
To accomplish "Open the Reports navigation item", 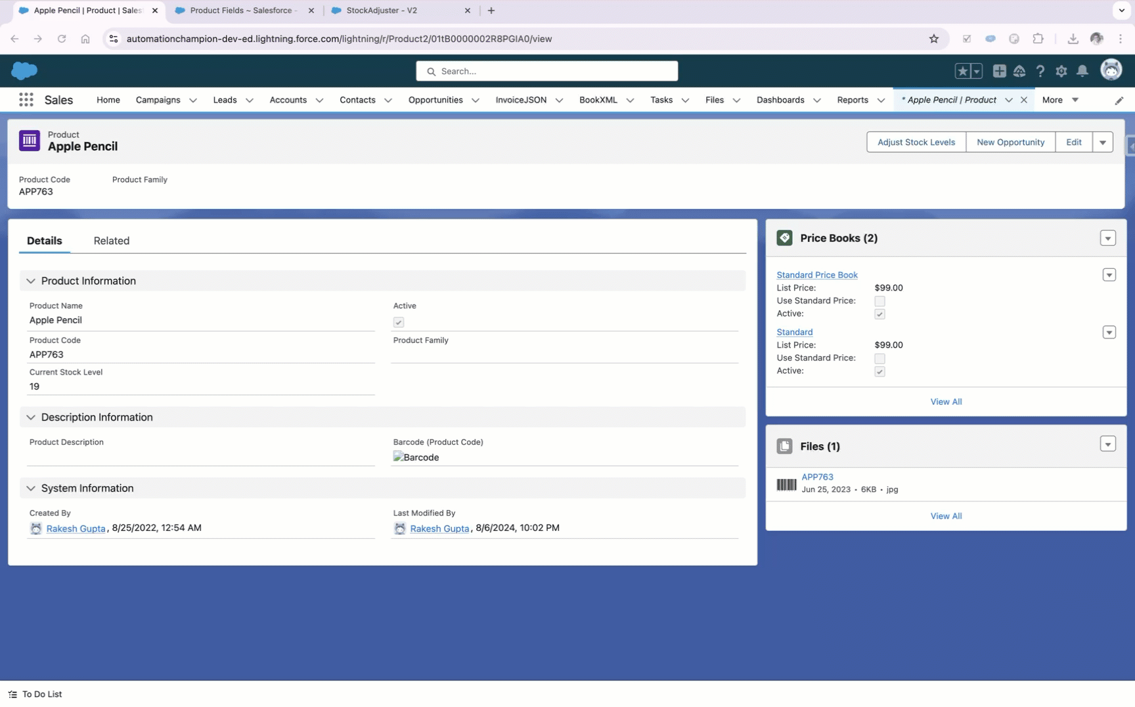I will [853, 100].
